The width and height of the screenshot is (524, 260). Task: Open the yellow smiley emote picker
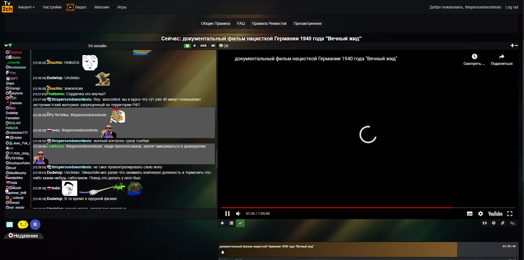[23, 225]
